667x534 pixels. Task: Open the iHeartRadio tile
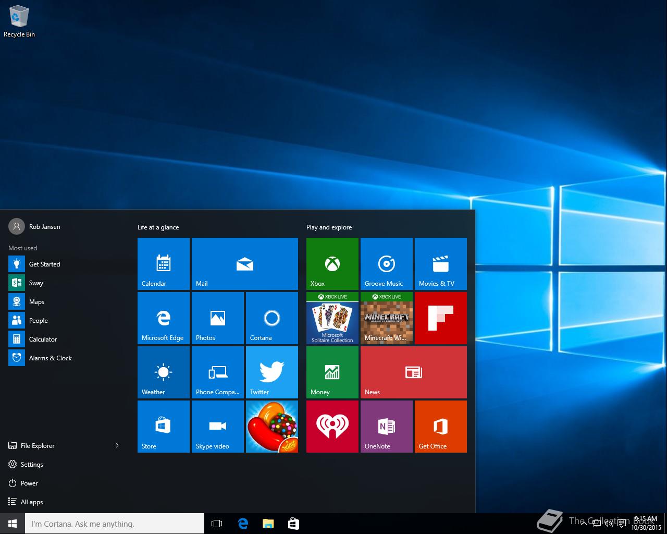click(x=332, y=427)
